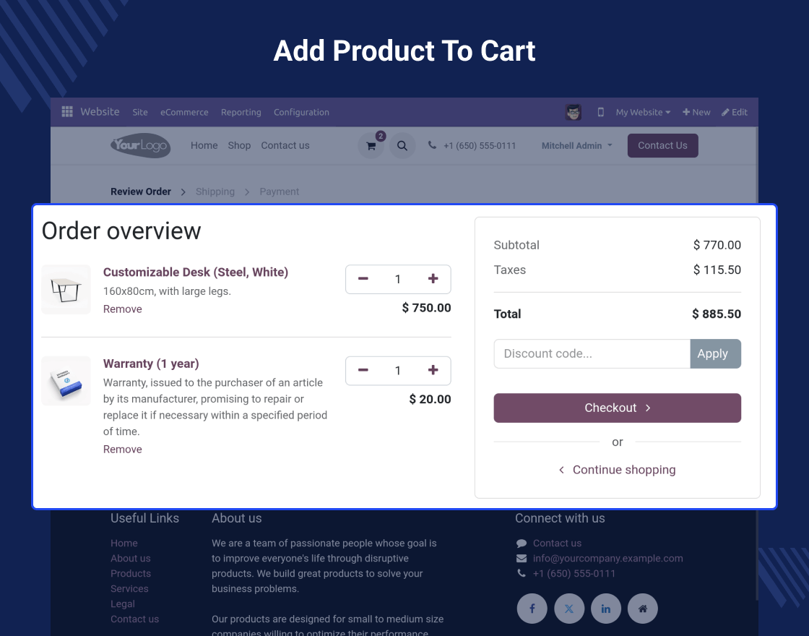This screenshot has width=809, height=636.
Task: Open Contact us link under Connect with us
Action: tap(557, 543)
